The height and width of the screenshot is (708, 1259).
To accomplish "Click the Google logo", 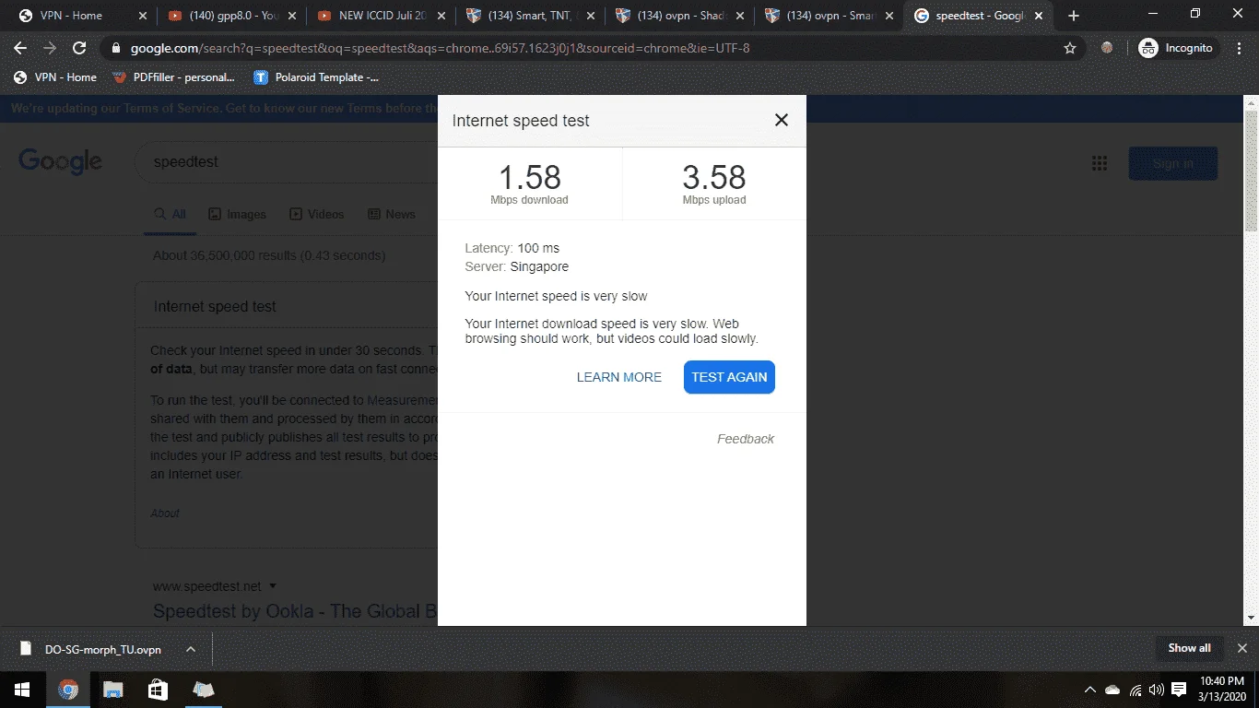I will (x=61, y=161).
